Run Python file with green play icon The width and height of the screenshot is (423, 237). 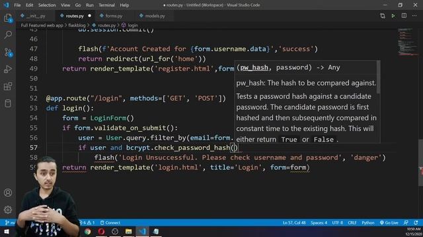pyautogui.click(x=393, y=16)
